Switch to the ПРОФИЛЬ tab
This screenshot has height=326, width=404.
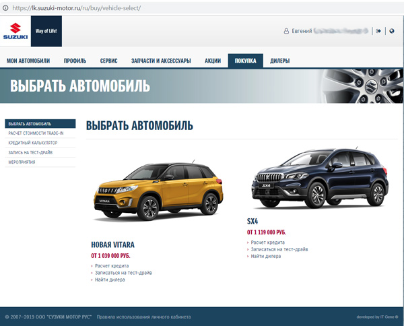(75, 61)
